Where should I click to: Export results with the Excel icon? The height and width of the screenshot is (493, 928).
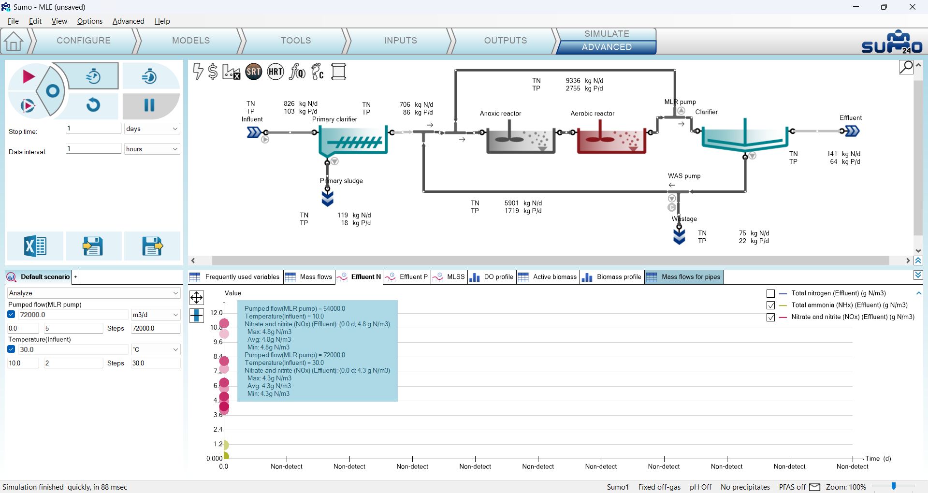pos(35,246)
